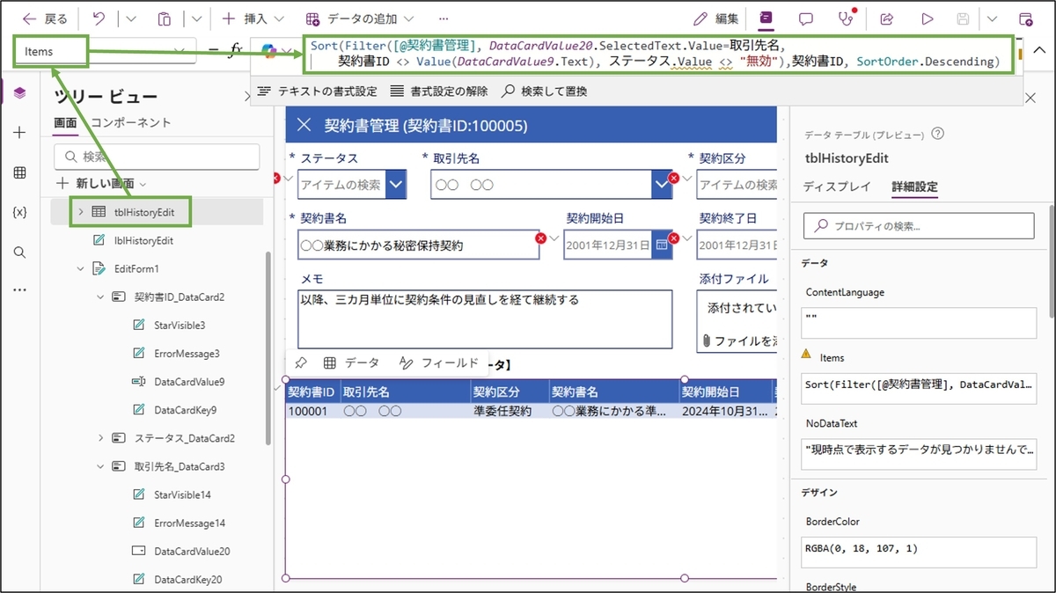Viewport: 1056px width, 593px height.
Task: Switch to the 詳細設定 tab
Action: tap(914, 187)
